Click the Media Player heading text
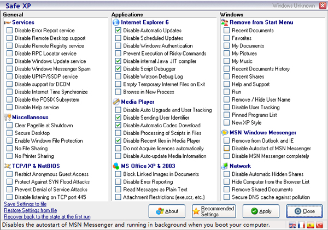Screen dimensions: 328x230 [x=138, y=102]
